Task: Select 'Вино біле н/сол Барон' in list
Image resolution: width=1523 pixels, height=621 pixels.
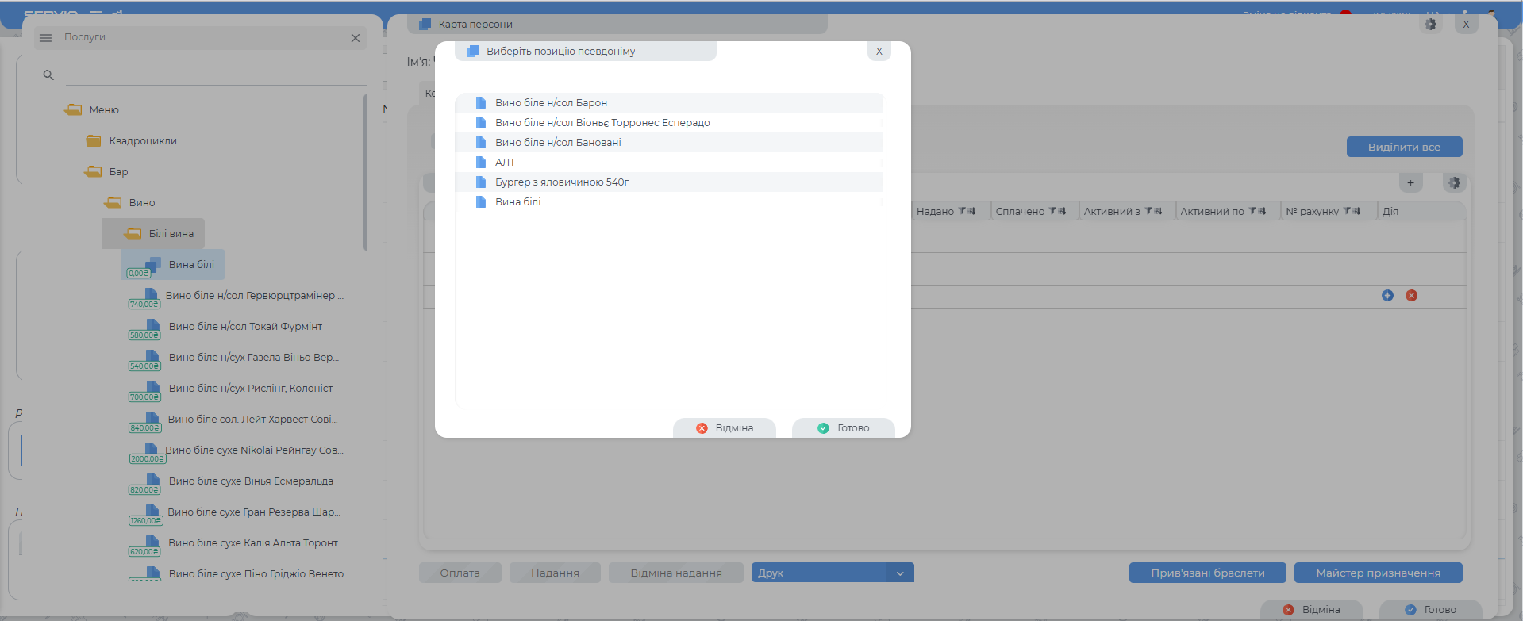Action: pos(551,103)
